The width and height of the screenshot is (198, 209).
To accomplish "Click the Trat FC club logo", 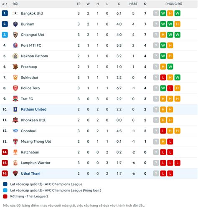I will pyautogui.click(x=15, y=99).
